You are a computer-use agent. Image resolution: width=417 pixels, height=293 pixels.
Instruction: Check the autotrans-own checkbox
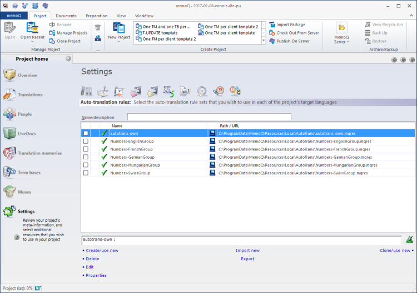tap(86, 134)
